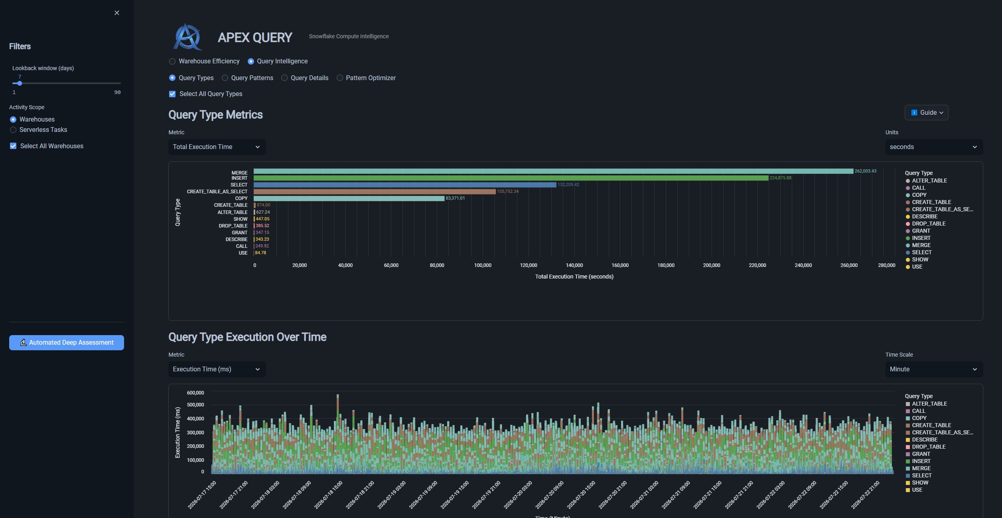
Task: Open the Execution Time (ms) metric dropdown
Action: pyautogui.click(x=217, y=369)
